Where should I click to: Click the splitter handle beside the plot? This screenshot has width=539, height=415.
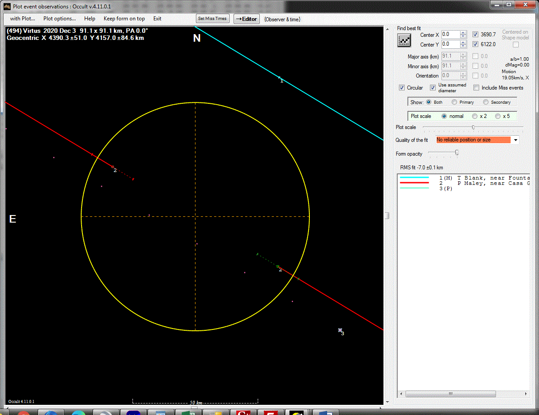coord(387,215)
